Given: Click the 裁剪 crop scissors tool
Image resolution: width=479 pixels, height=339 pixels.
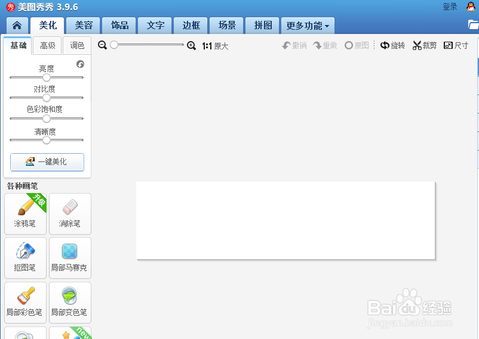Looking at the screenshot, I should [x=424, y=45].
